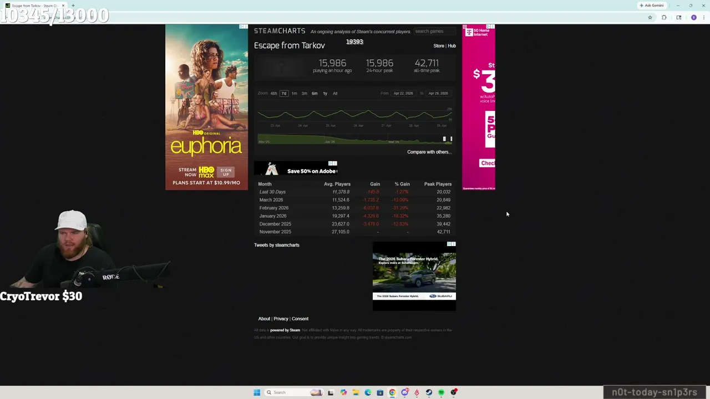The image size is (710, 399).
Task: Select the Last 30 Days row label
Action: 272,192
